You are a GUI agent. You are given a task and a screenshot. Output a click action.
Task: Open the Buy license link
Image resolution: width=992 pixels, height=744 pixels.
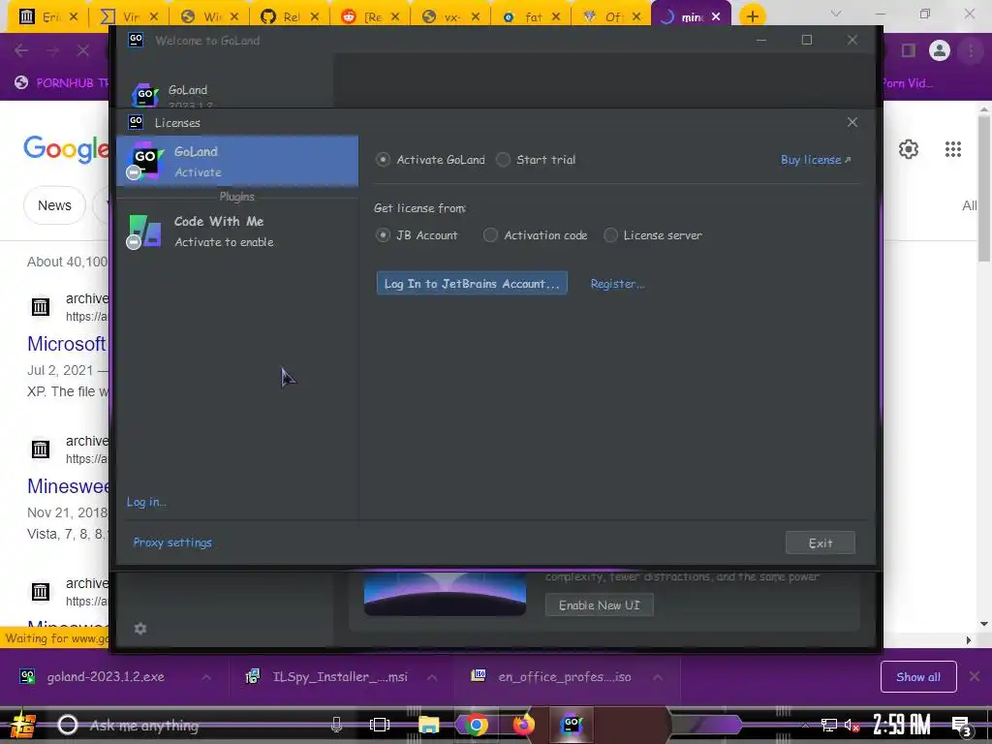[816, 160]
